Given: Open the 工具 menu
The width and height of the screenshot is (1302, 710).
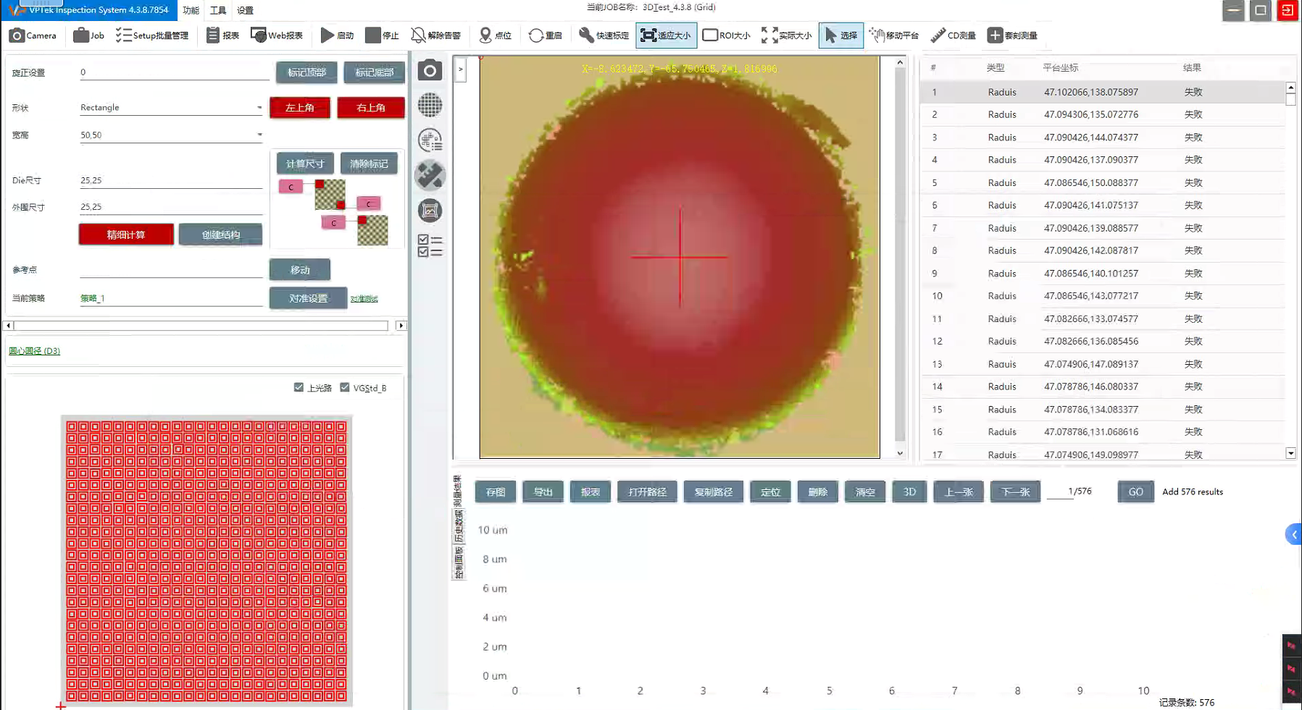Looking at the screenshot, I should pos(217,10).
